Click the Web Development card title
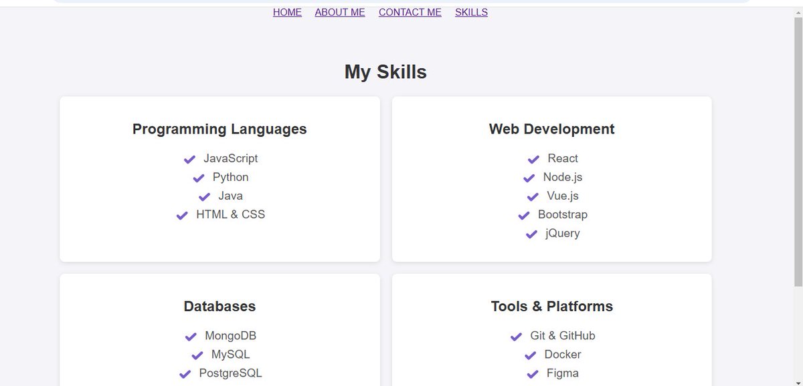803x386 pixels. pyautogui.click(x=551, y=129)
